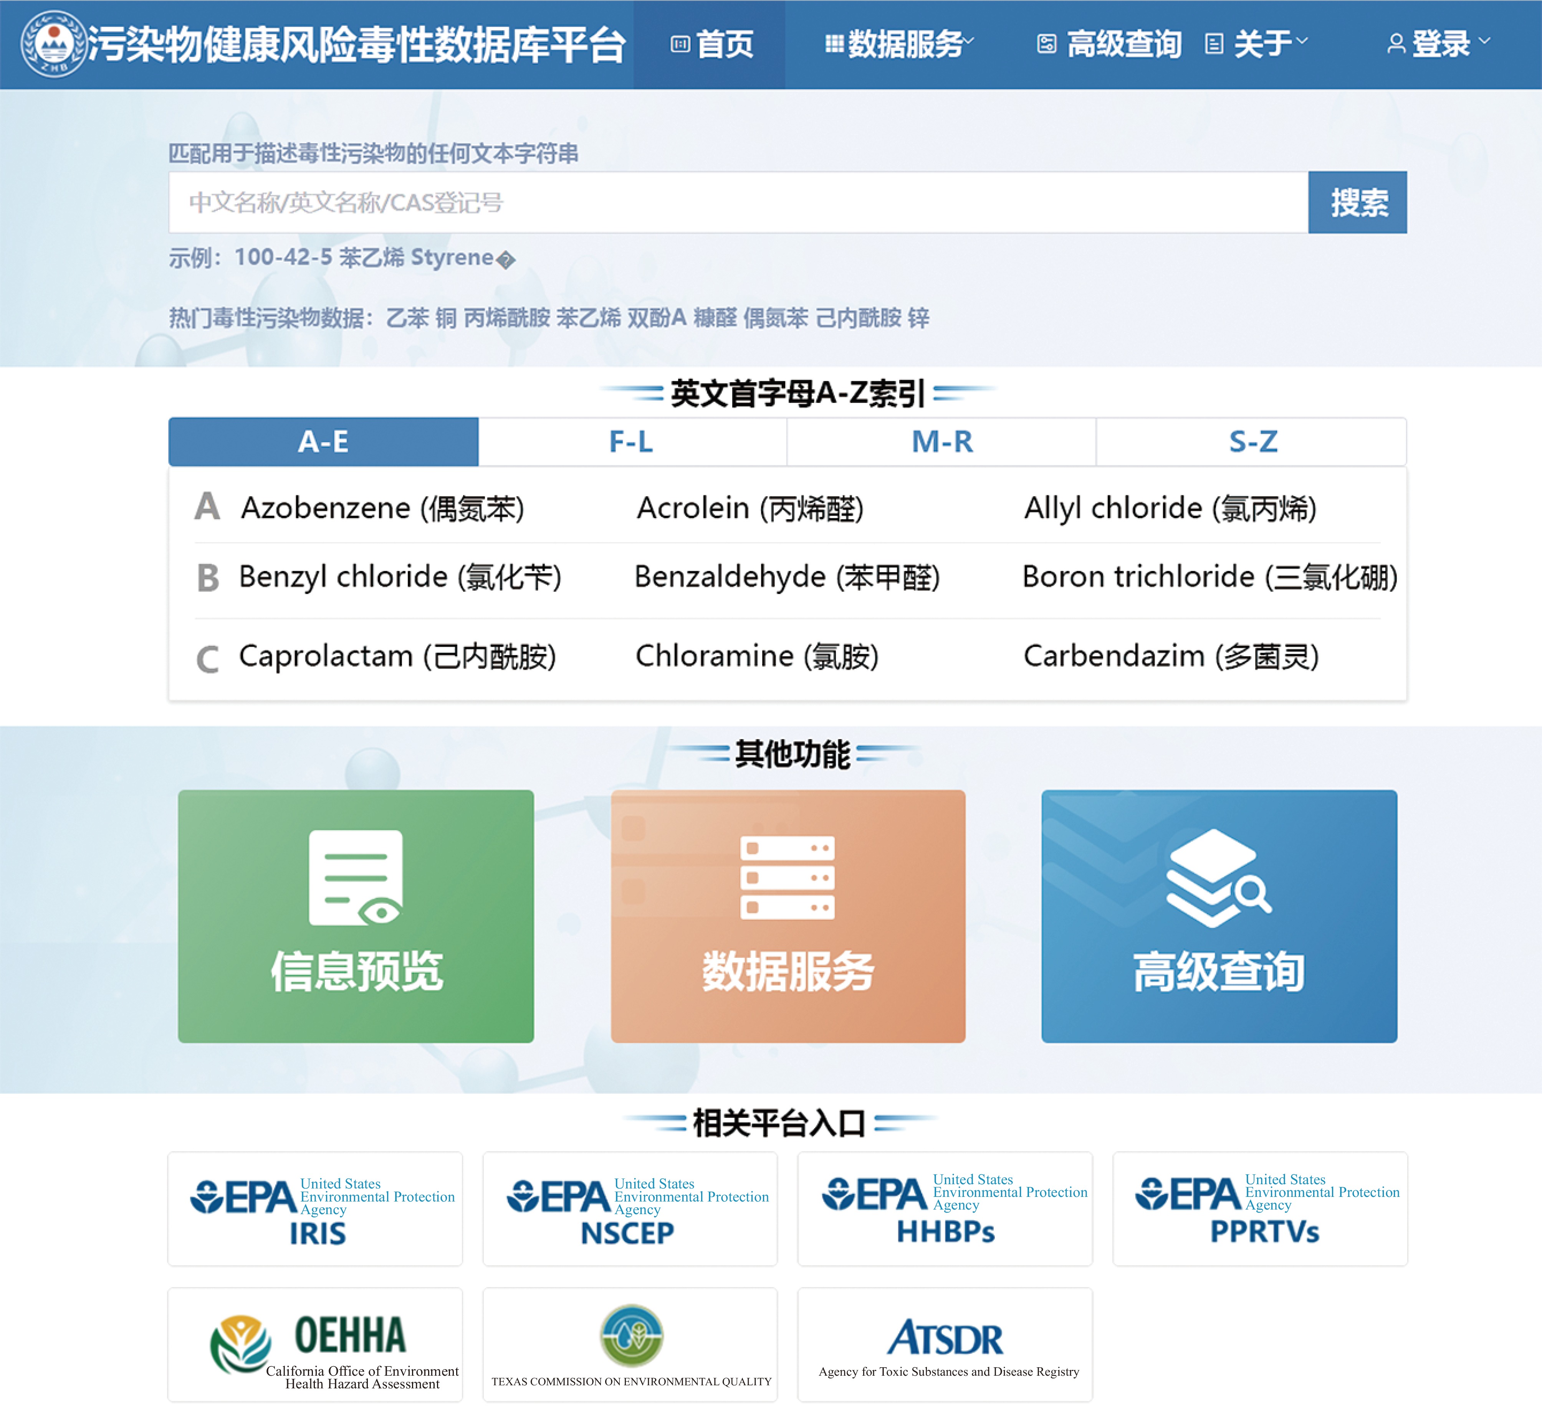This screenshot has width=1542, height=1411.
Task: Click the Texas Commission round seal logo
Action: click(x=631, y=1335)
